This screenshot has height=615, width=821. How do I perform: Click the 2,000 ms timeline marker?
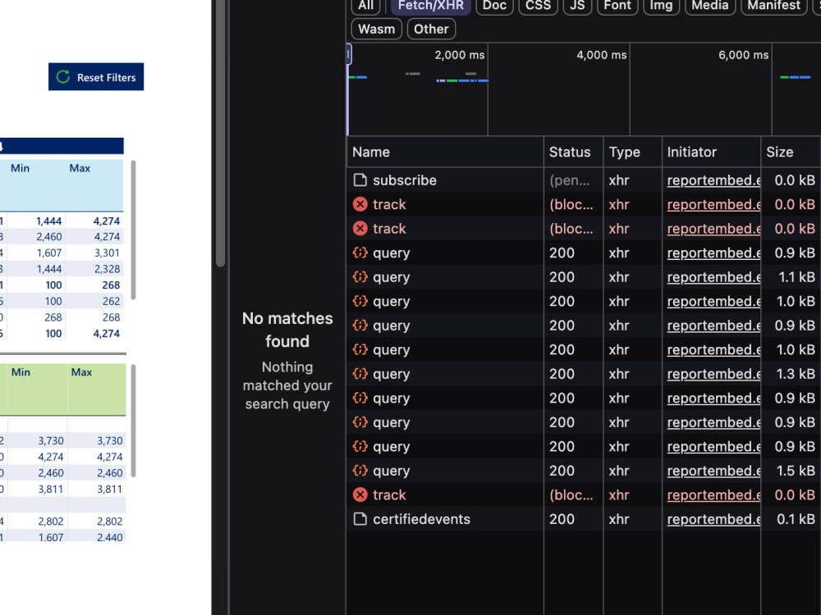coord(459,55)
